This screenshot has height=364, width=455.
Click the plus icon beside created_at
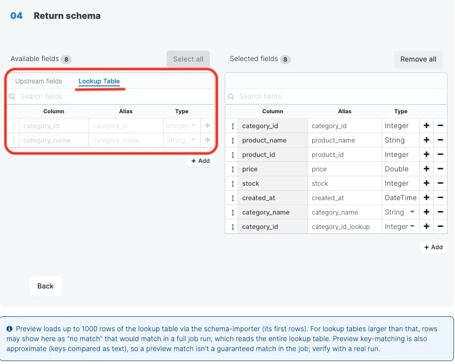coord(426,198)
